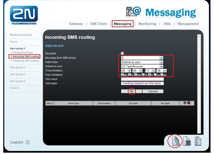Click the Time limitation column header
Image resolution: width=214 pixels, height=154 pixels.
click(104, 103)
